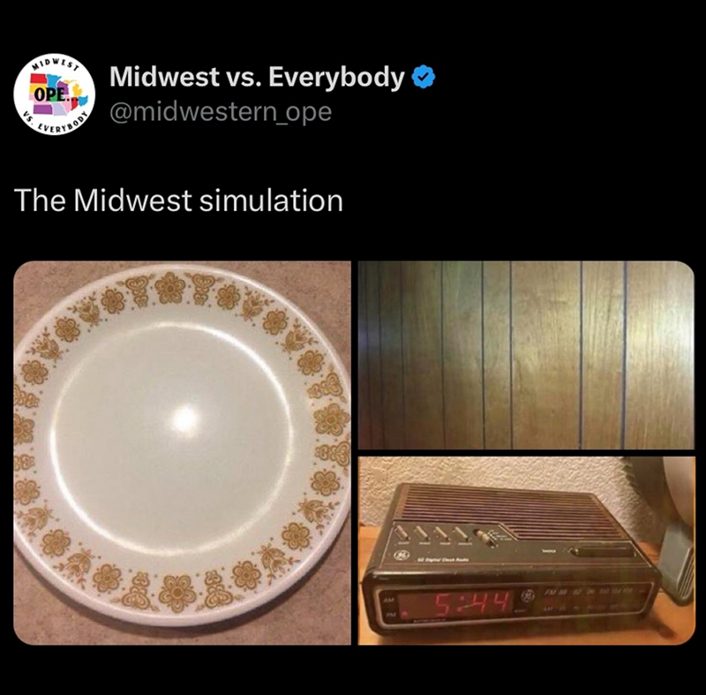Open the Midwest vs. Everybody display name
The height and width of the screenshot is (695, 706).
pyautogui.click(x=257, y=77)
